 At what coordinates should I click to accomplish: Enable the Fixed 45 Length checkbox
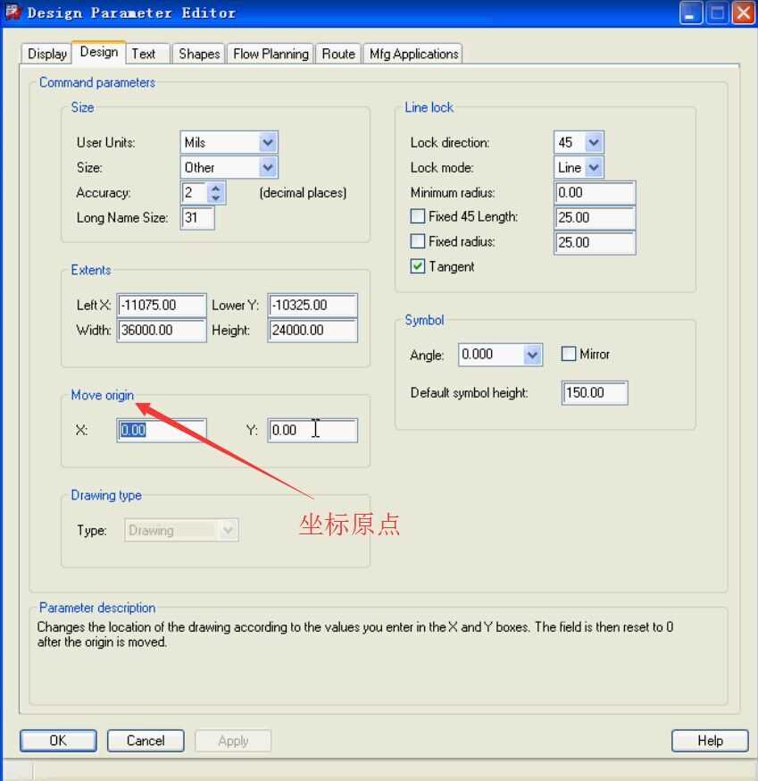tap(418, 216)
